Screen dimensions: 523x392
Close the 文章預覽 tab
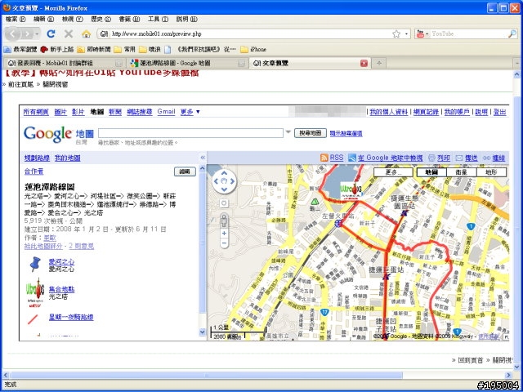pyautogui.click(x=364, y=63)
